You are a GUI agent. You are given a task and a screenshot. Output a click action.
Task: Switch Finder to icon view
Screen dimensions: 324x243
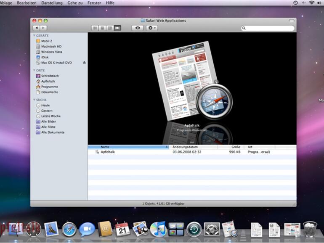point(95,28)
